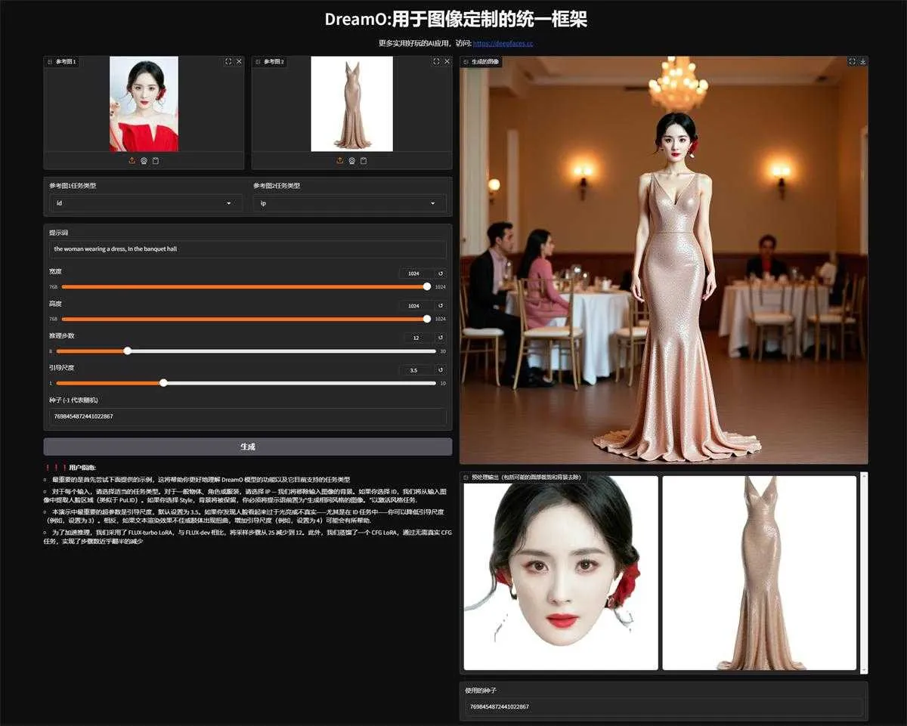Expand 参考图1 image to fullscreen
This screenshot has height=726, width=907.
(228, 61)
